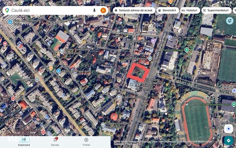Open the Vaslui Admiral Club marker
Image resolution: width=236 pixels, height=148 pixels.
click(153, 41)
